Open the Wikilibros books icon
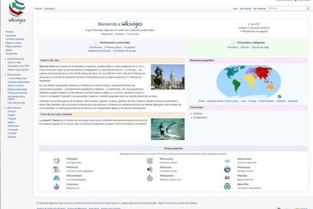Image resolution: width=313 pixels, height=209 pixels. click(56, 169)
